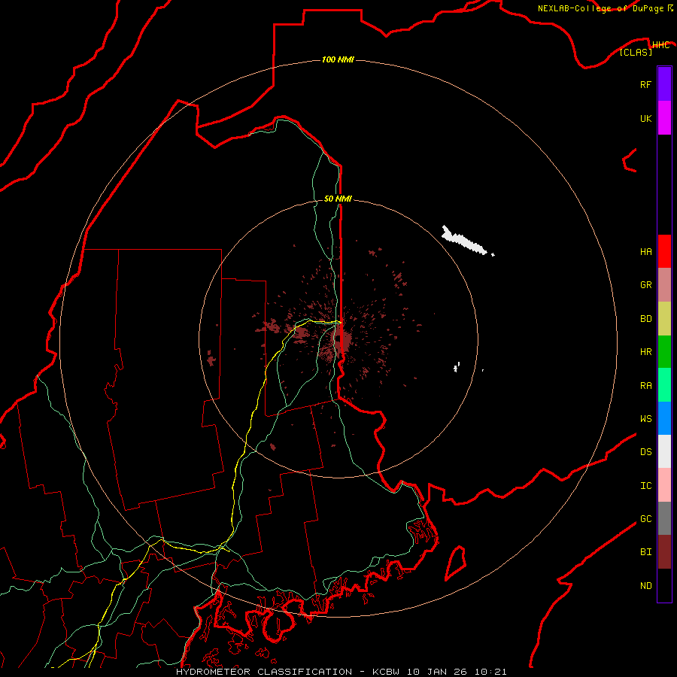Screen dimensions: 677x677
Task: Click the HYDROMETEOR CLASSIFICATION title text
Action: click(264, 672)
